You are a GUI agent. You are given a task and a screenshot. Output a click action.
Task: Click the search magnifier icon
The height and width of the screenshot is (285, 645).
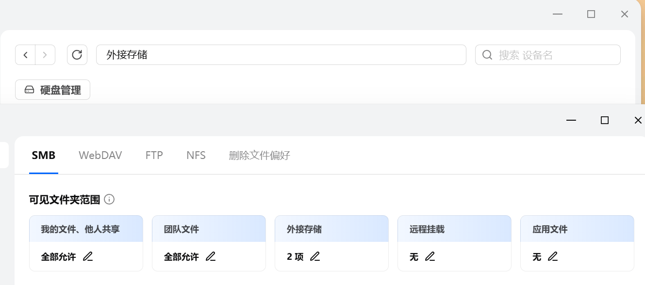coord(487,55)
